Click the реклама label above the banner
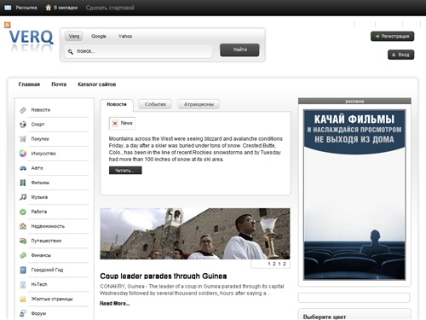Viewport: 426px width, 320px height. click(x=354, y=102)
